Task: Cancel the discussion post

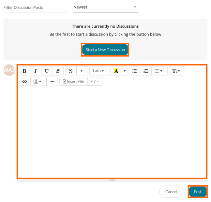Action: point(171,192)
